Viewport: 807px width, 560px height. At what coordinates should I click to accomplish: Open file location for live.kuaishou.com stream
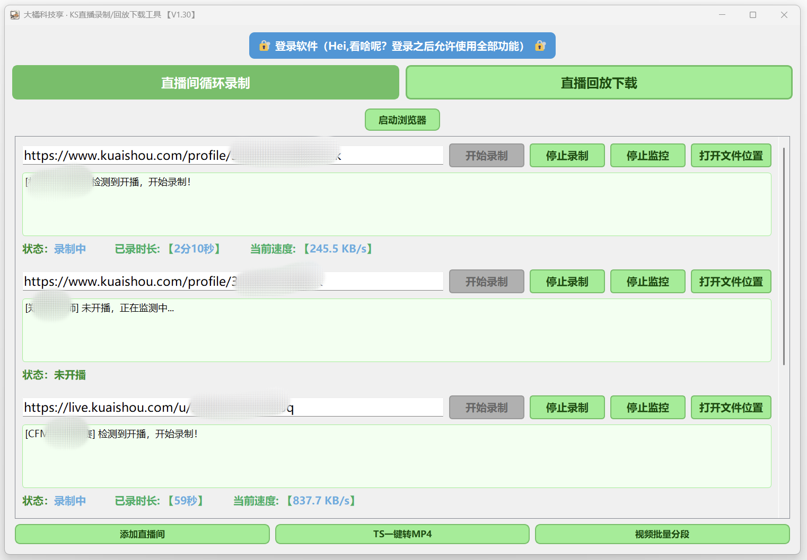[731, 408]
